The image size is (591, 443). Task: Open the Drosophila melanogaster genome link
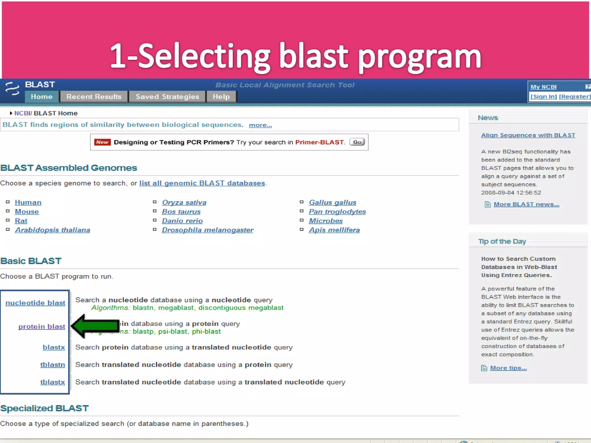(207, 230)
